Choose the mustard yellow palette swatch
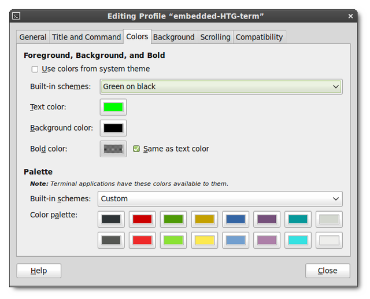Screen dimensions: 370x299 click(x=205, y=219)
